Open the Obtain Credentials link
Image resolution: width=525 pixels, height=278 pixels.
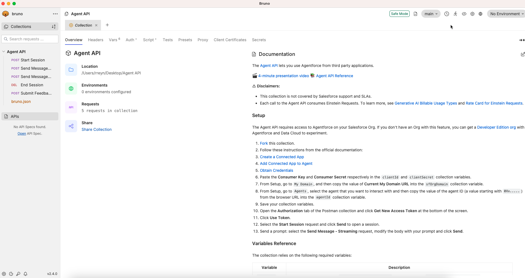pyautogui.click(x=276, y=170)
